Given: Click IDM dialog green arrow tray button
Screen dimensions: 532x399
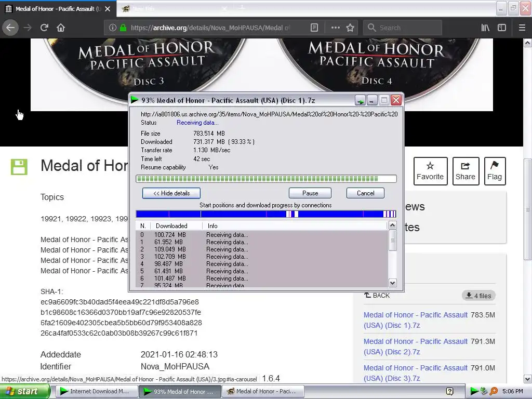Looking at the screenshot, I should click(x=360, y=100).
